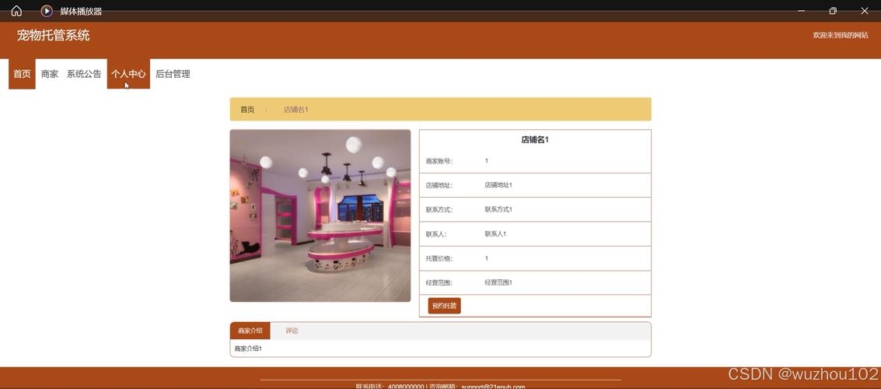The height and width of the screenshot is (389, 881).
Task: Click the 托管价格 label
Action: 439,258
